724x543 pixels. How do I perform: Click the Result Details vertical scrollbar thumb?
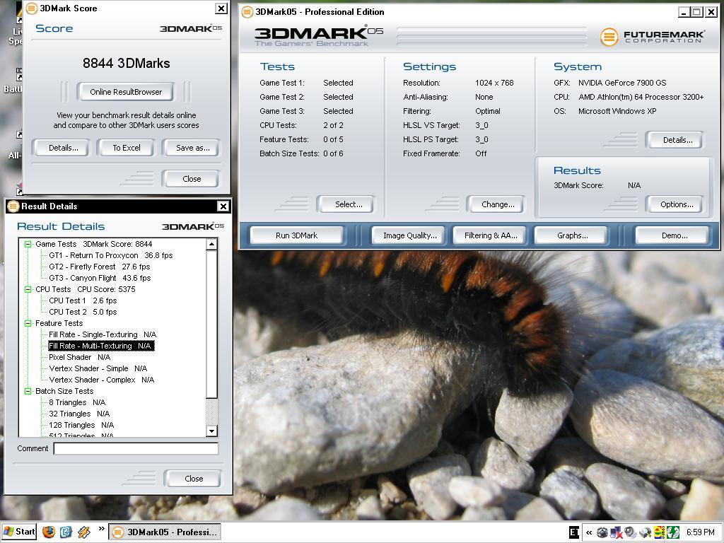click(x=211, y=324)
